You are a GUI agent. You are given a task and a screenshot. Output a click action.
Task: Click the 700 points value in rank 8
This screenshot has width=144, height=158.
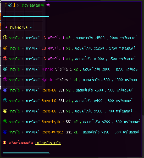(x=111, y=111)
